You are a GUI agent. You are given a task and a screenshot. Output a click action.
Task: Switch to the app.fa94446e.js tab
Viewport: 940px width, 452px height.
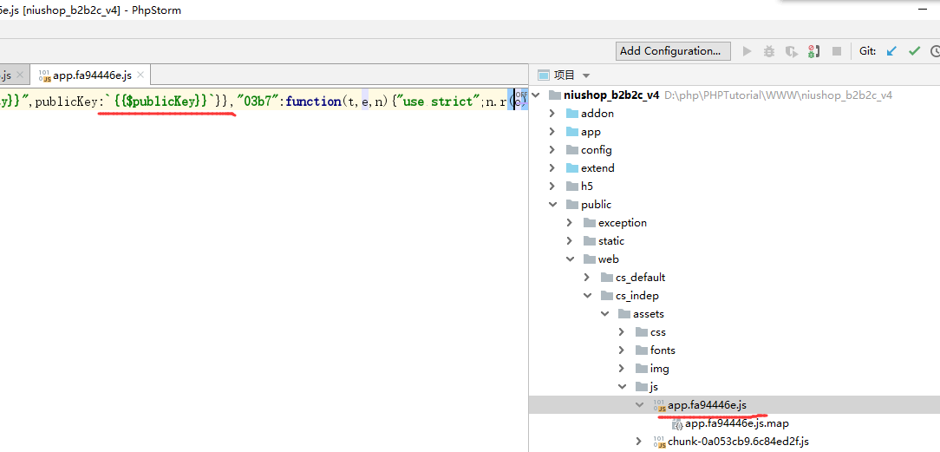(92, 75)
